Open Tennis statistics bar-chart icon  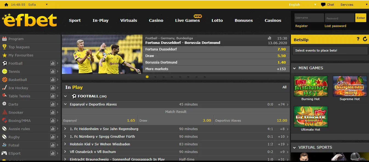coord(53,71)
